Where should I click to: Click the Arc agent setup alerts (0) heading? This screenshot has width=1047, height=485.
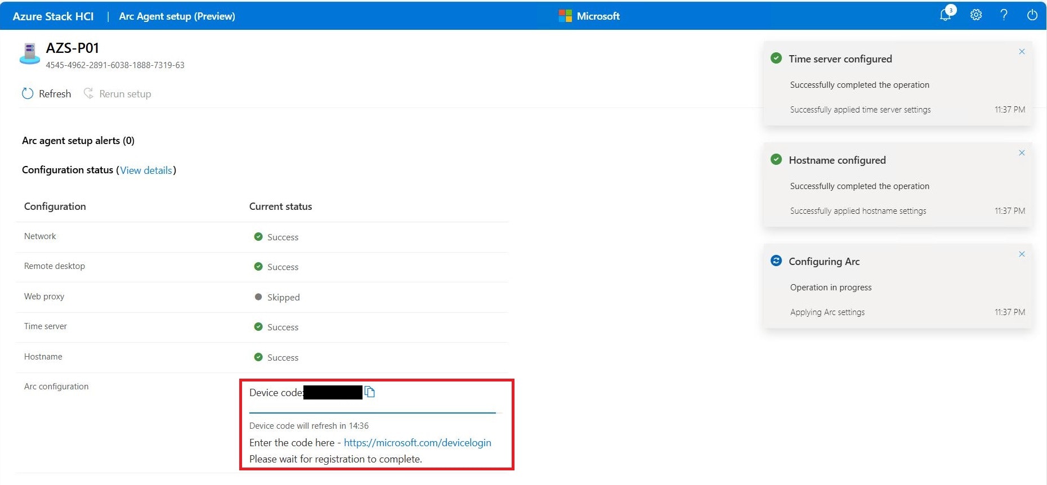[x=78, y=141]
